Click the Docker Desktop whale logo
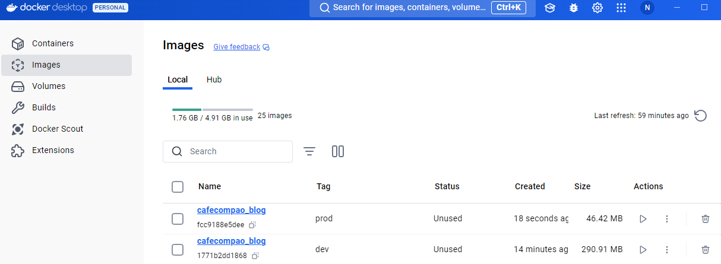This screenshot has height=264, width=721. tap(11, 8)
